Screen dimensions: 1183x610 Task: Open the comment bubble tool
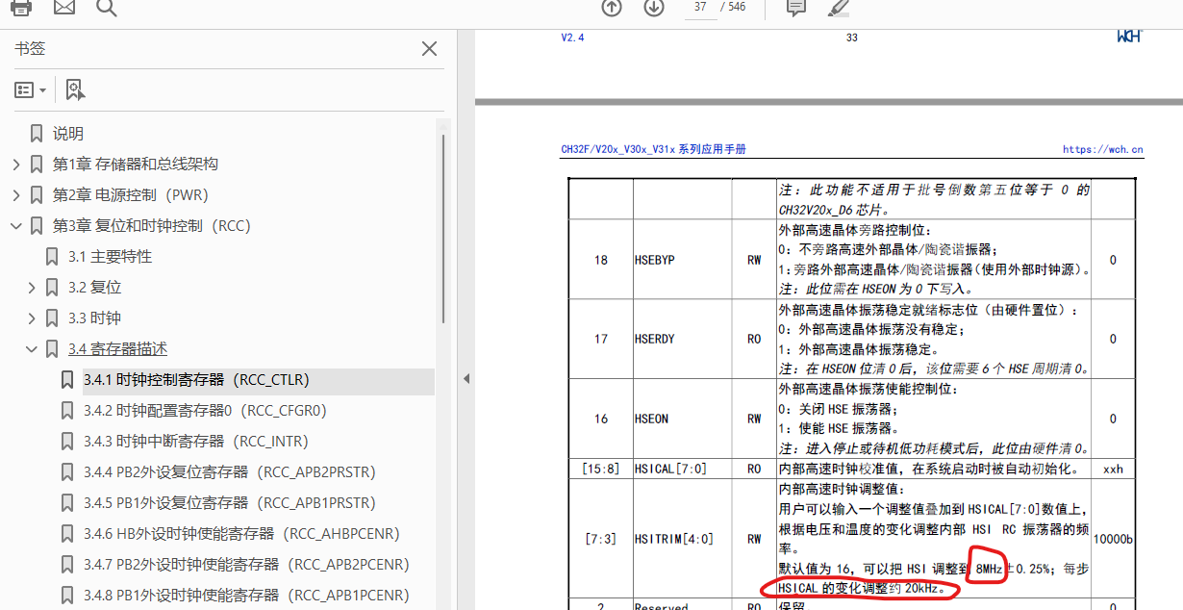(x=796, y=8)
